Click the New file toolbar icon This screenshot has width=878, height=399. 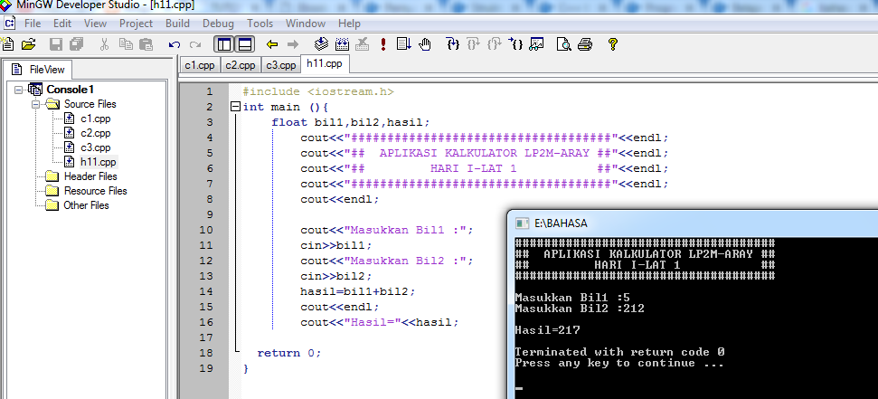point(7,44)
